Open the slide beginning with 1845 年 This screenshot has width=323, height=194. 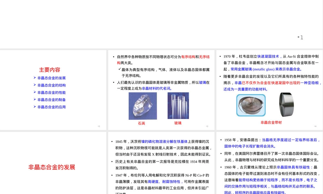tap(161, 163)
